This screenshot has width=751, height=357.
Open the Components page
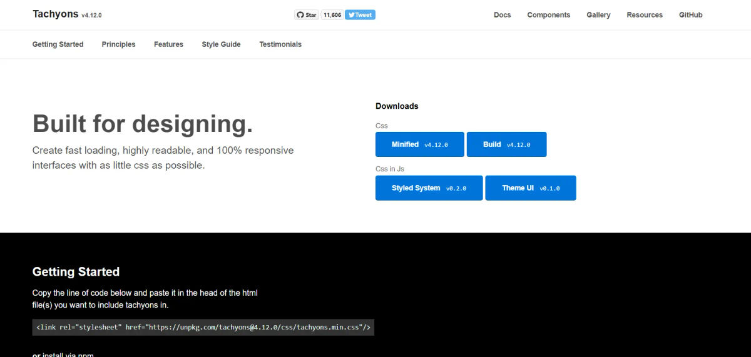click(549, 15)
